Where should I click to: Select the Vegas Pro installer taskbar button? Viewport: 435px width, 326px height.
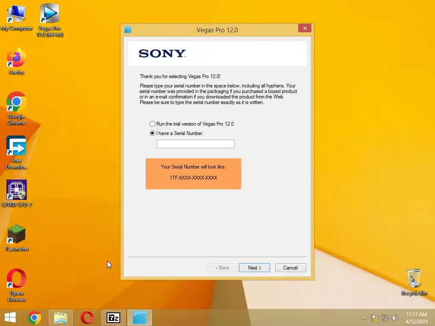pyautogui.click(x=139, y=318)
